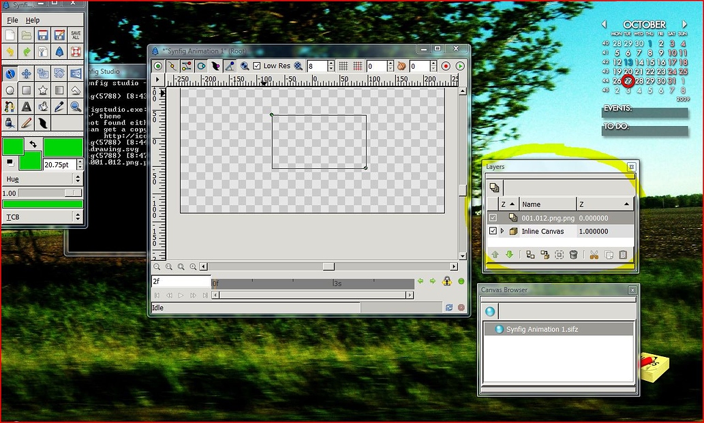Open the TCB interpolation dropdown
The image size is (704, 423).
click(42, 217)
